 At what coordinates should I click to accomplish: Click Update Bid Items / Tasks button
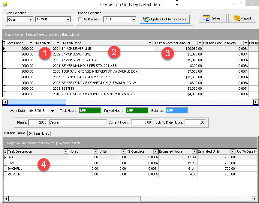(165, 19)
